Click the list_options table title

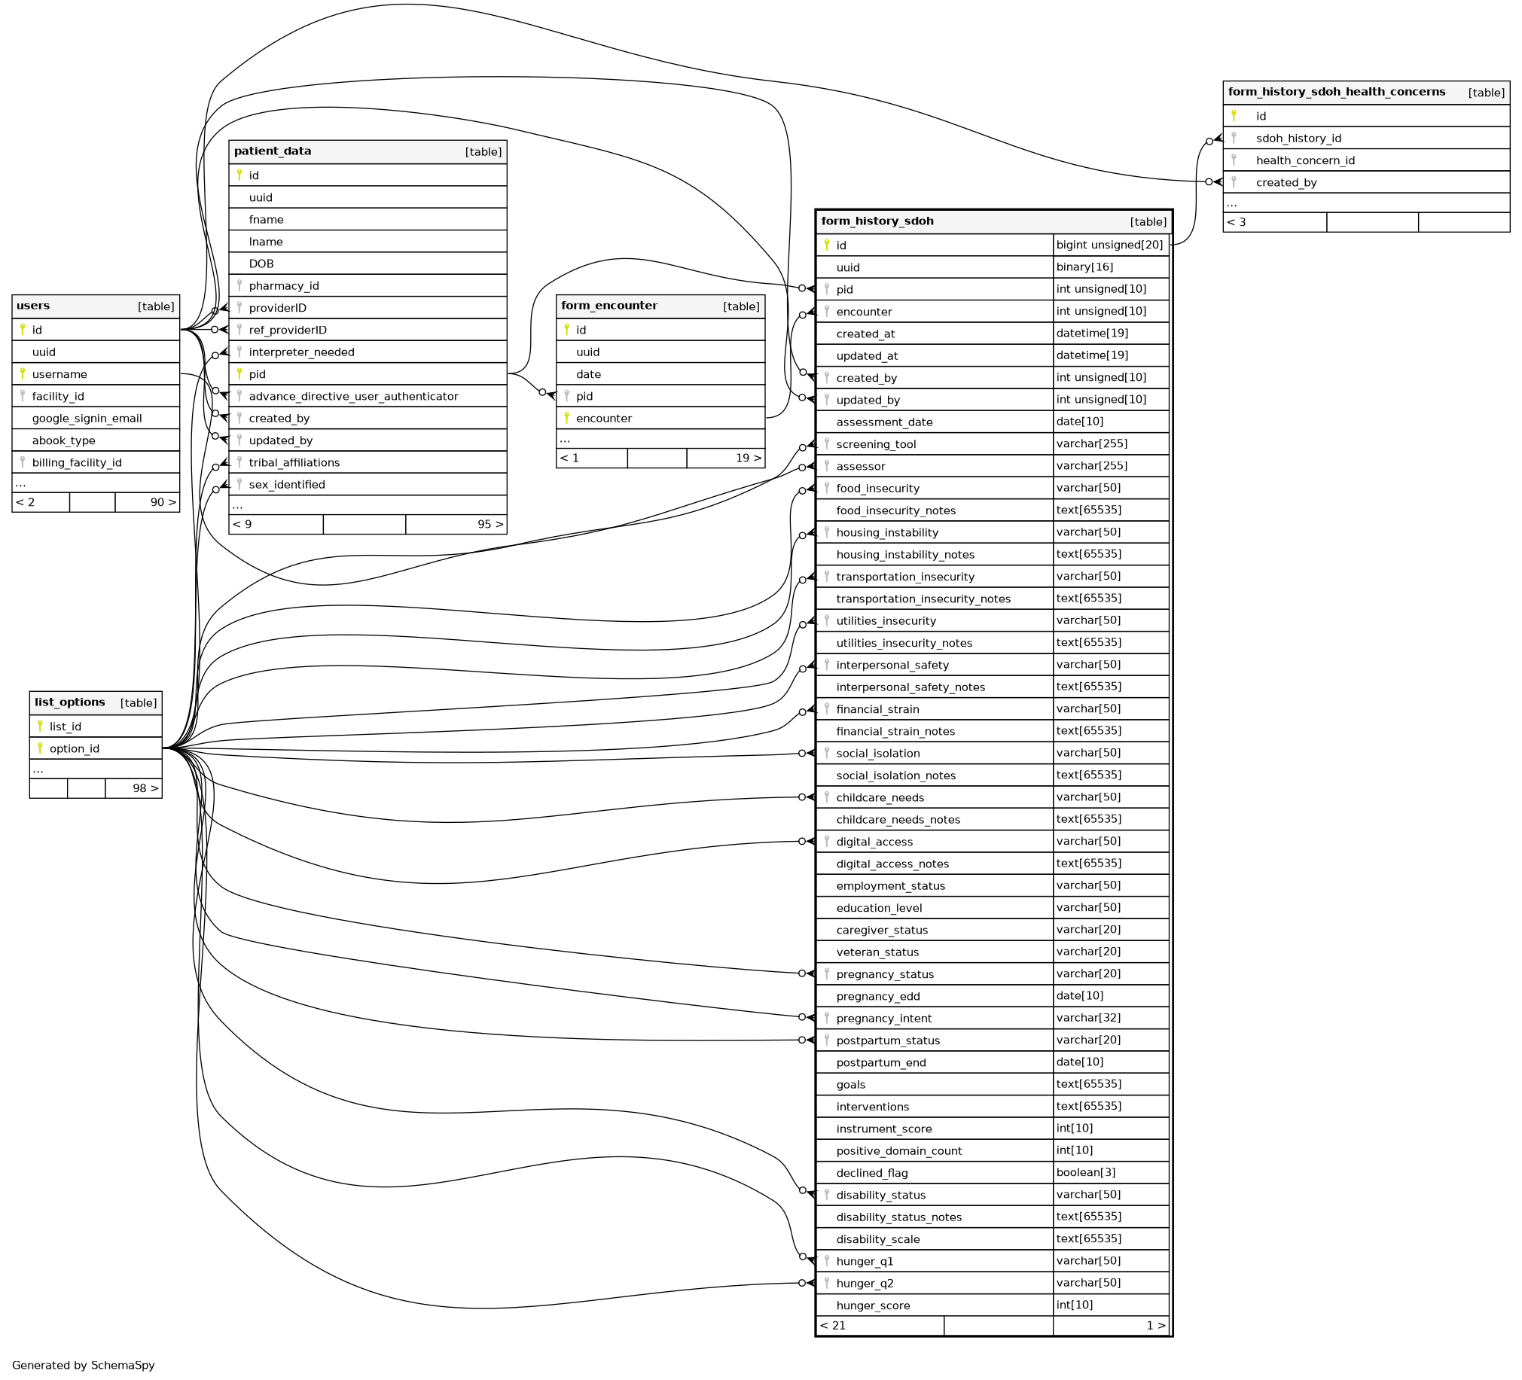coord(69,702)
